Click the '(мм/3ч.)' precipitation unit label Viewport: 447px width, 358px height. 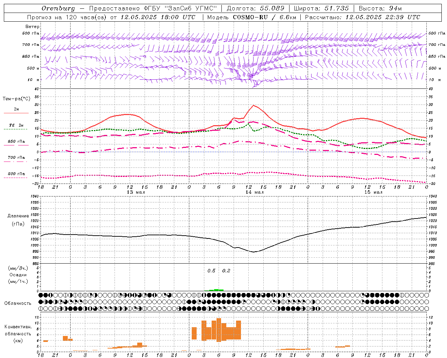18,268
